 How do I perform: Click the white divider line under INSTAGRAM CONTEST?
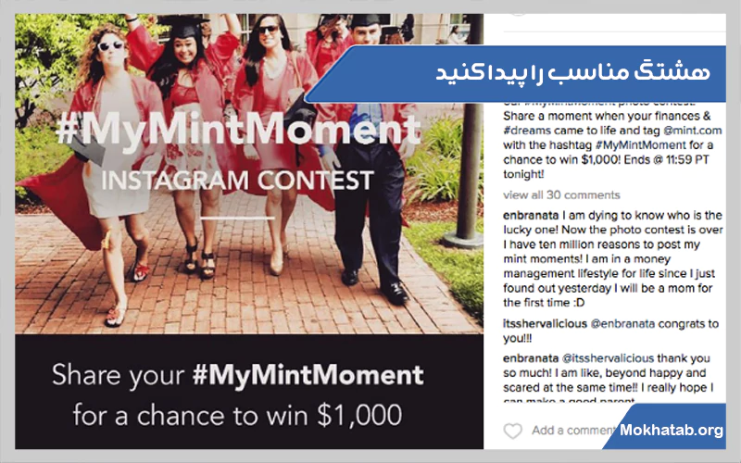[x=236, y=219]
